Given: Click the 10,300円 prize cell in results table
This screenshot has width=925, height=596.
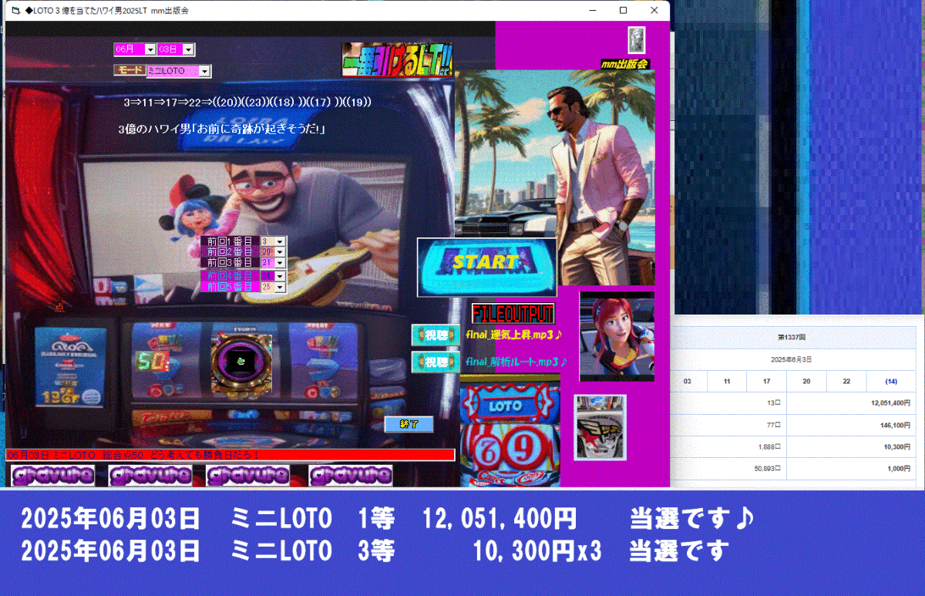Looking at the screenshot, I should [x=851, y=447].
